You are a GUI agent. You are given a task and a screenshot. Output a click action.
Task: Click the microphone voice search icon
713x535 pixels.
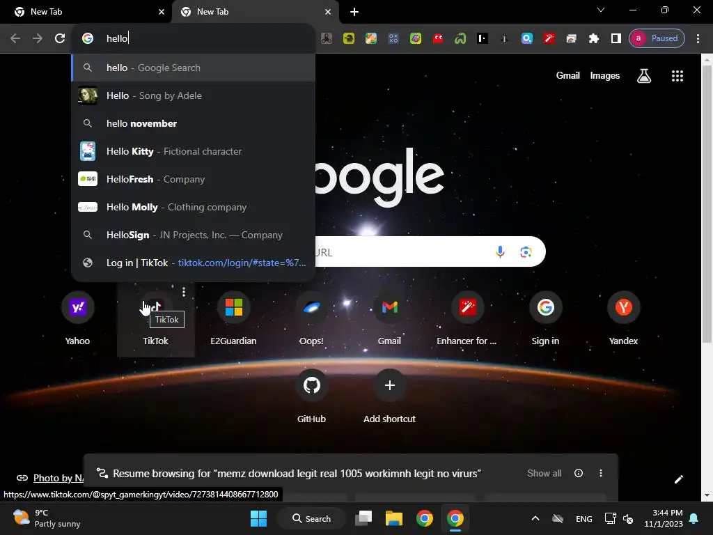point(500,251)
